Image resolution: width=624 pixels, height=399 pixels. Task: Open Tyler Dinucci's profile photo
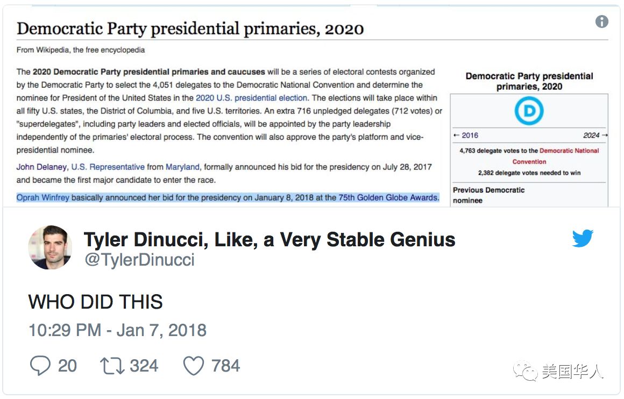(49, 247)
